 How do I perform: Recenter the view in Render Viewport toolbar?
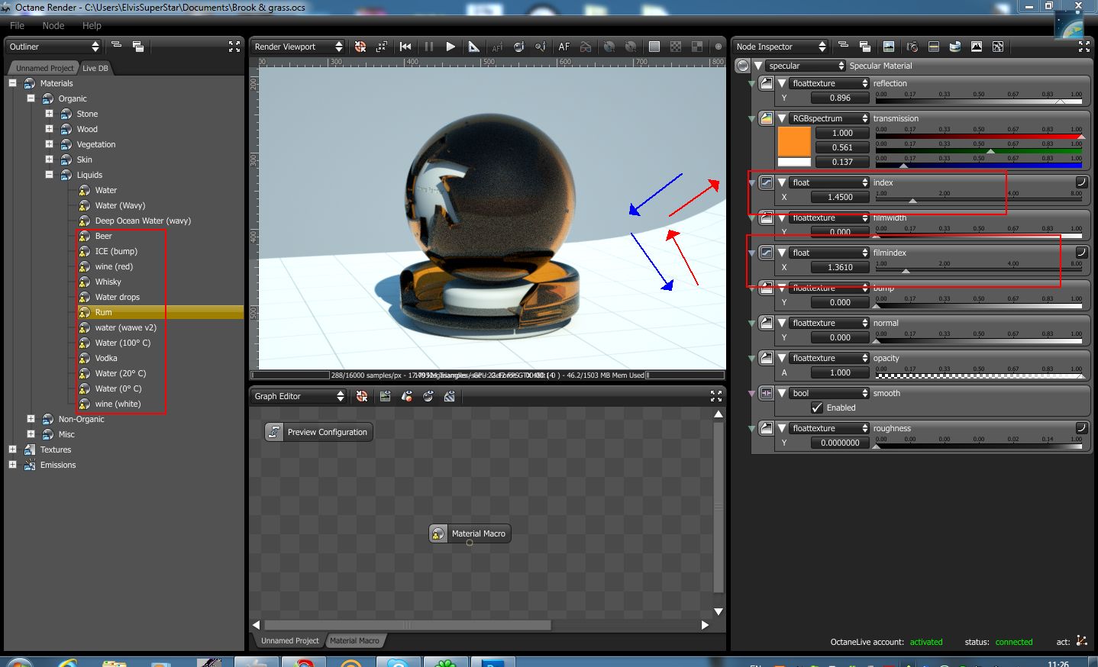pyautogui.click(x=360, y=47)
